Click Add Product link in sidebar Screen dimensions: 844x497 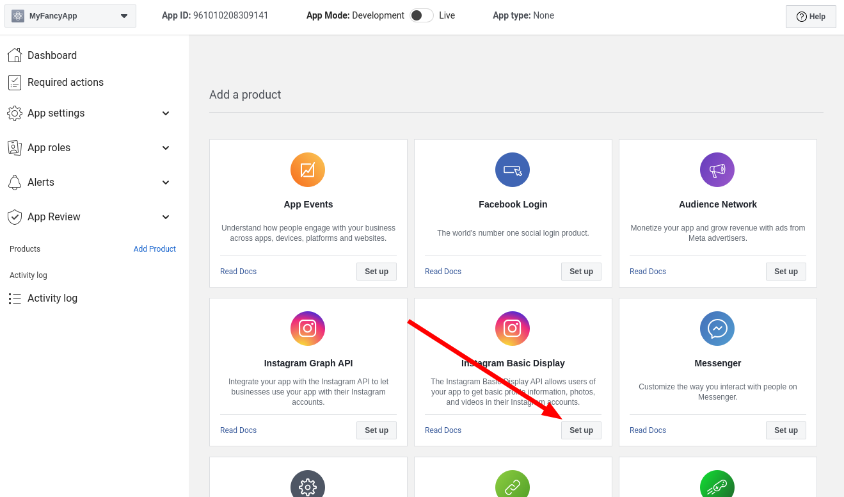coord(154,249)
